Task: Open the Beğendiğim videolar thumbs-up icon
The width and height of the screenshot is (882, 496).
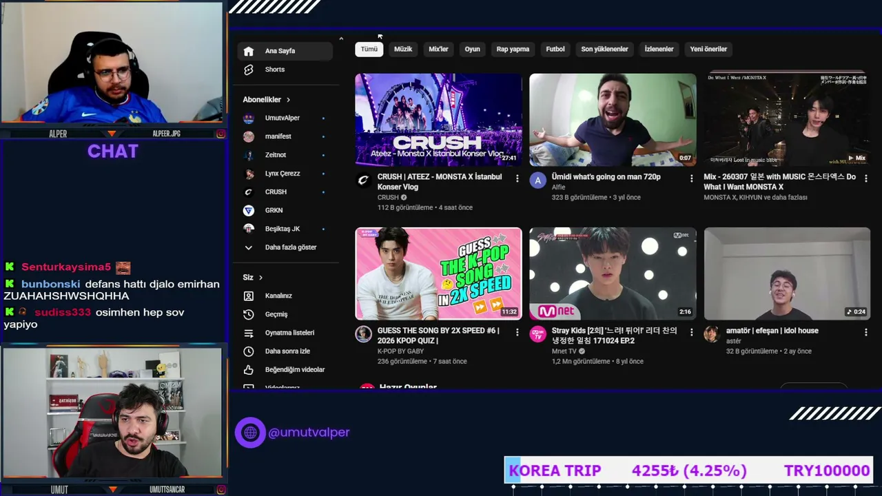Action: [249, 370]
